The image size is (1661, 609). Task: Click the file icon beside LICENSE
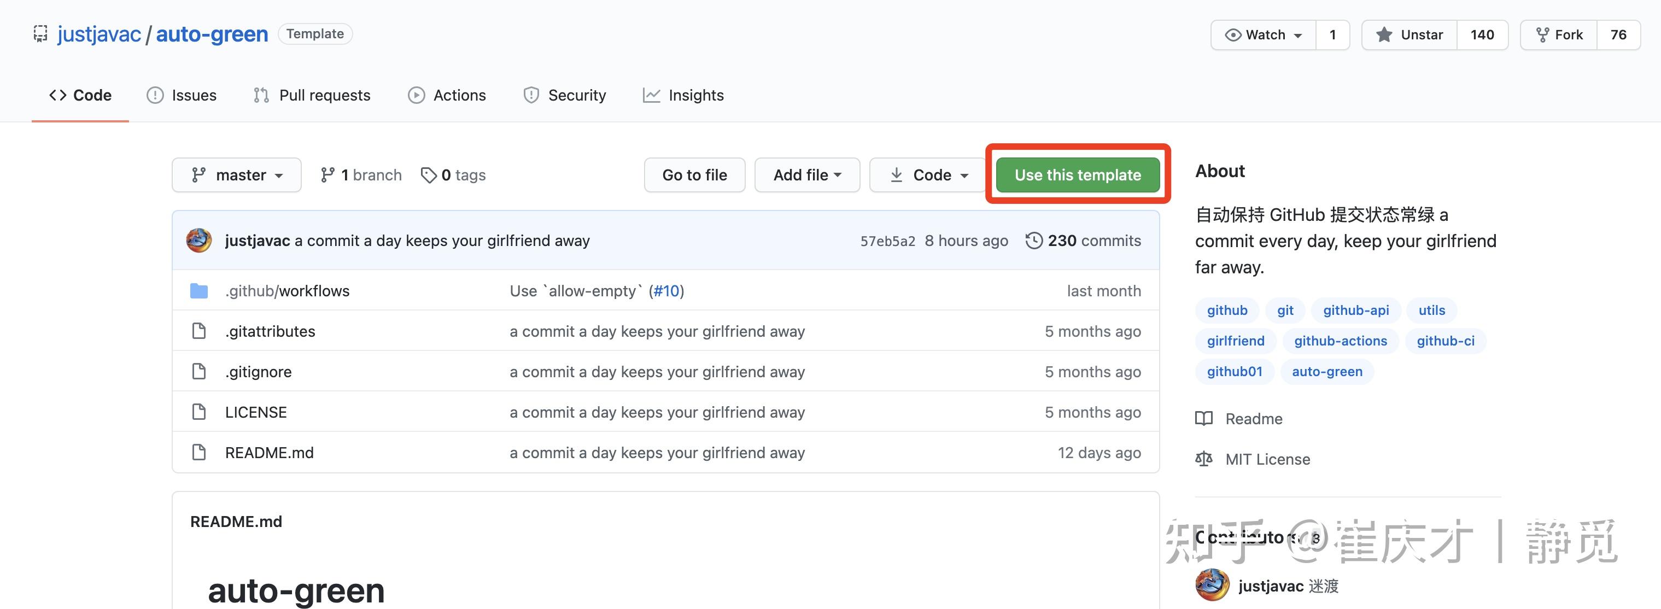tap(198, 412)
